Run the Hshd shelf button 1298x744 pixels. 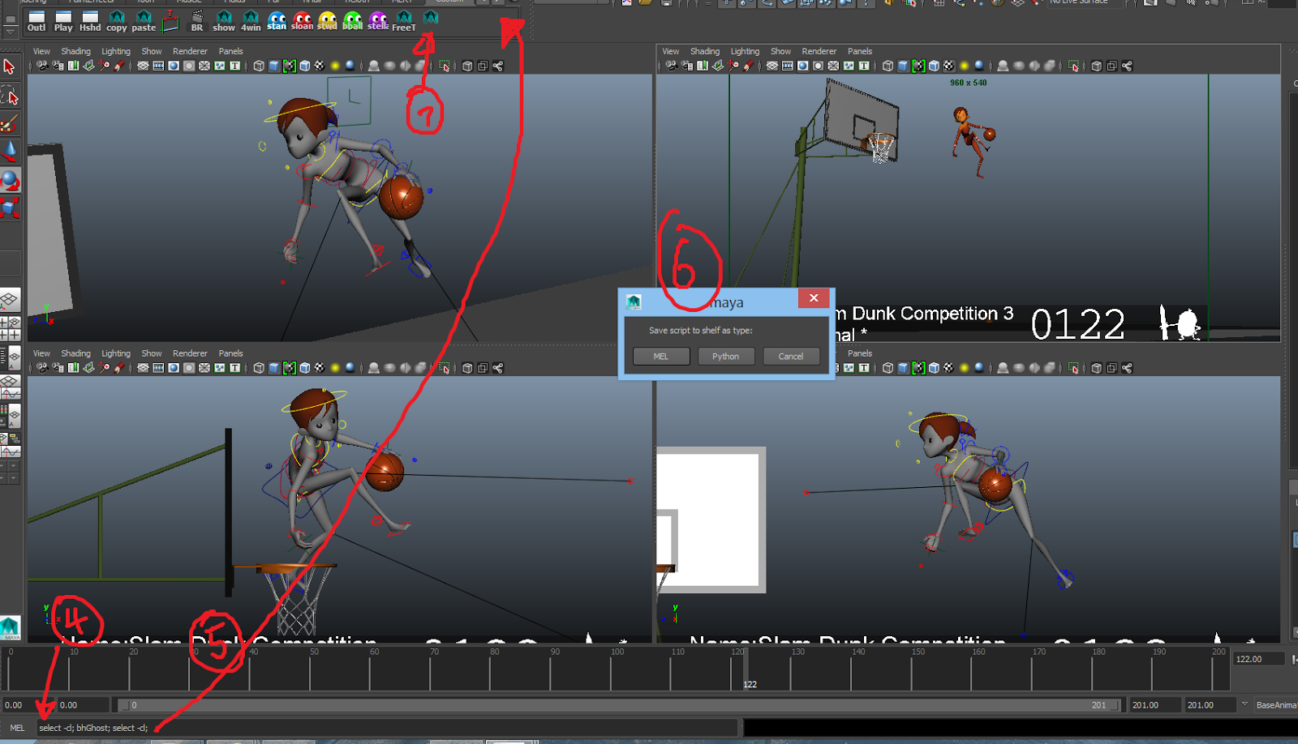[x=90, y=21]
